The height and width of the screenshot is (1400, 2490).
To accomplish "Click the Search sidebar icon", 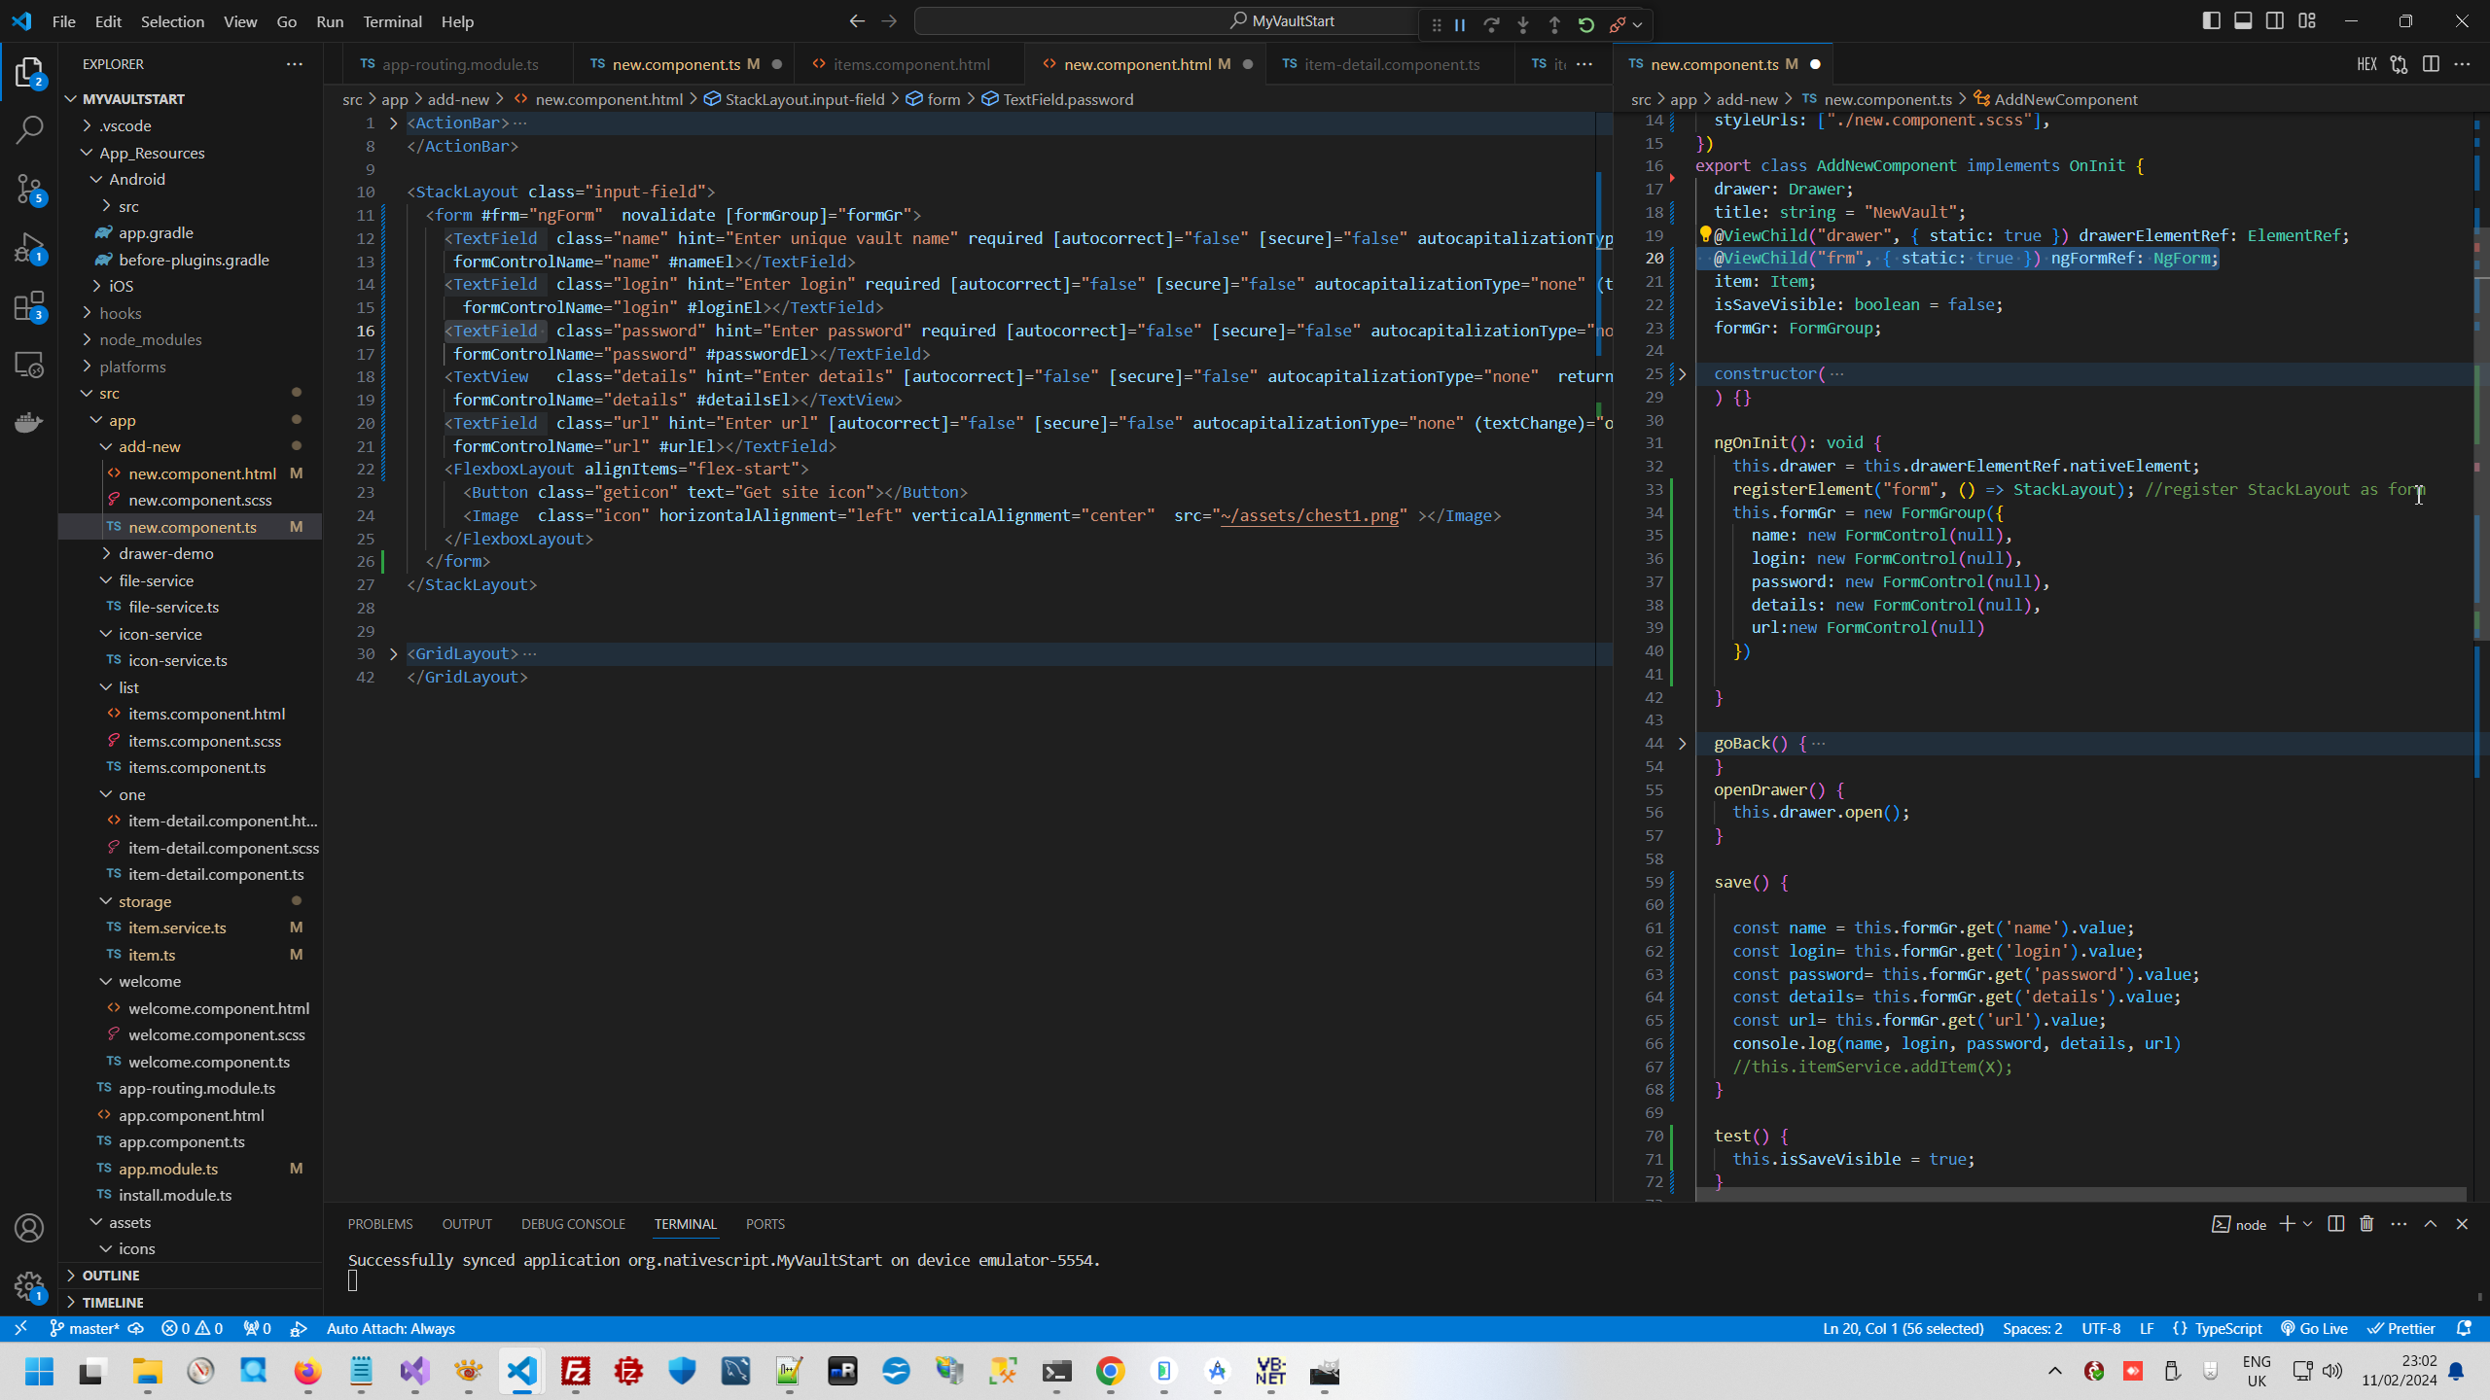I will click(x=29, y=129).
